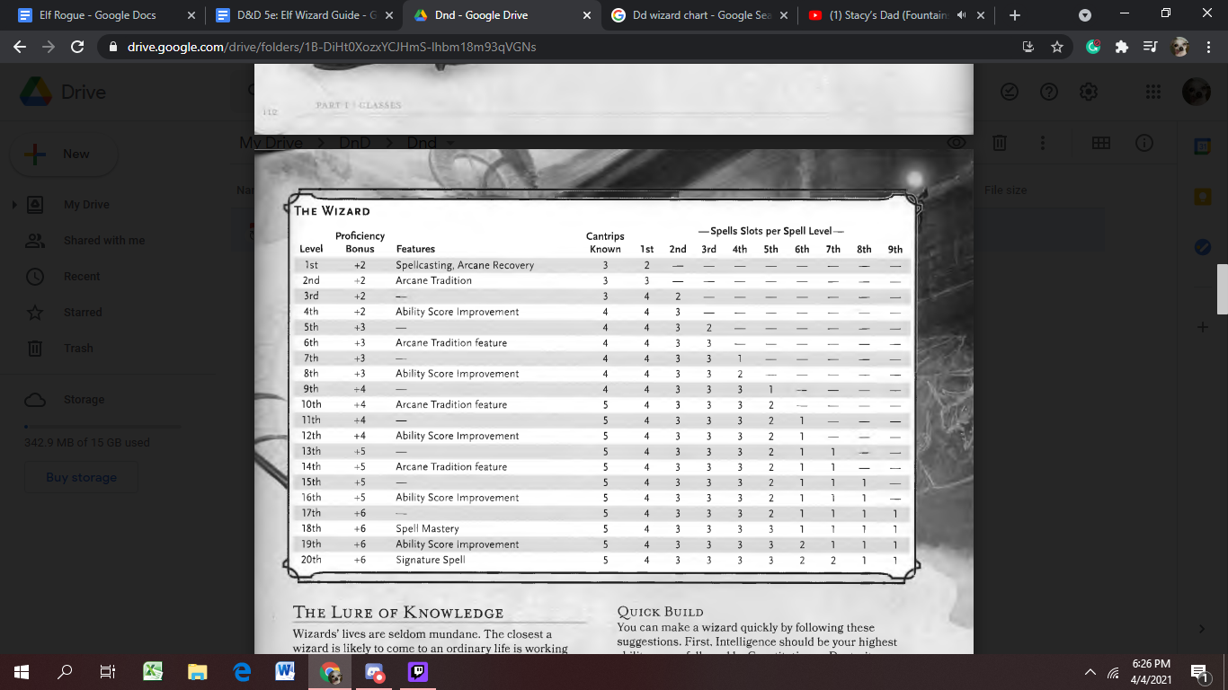Open the offline ready status icon
1228x690 pixels.
click(x=1010, y=92)
